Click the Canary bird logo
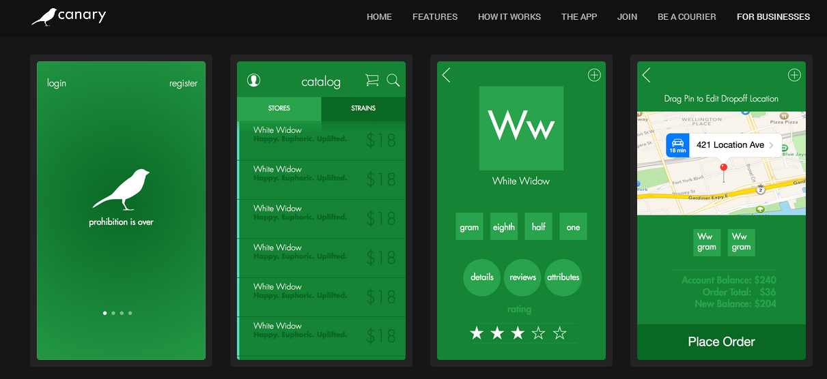 (x=68, y=16)
